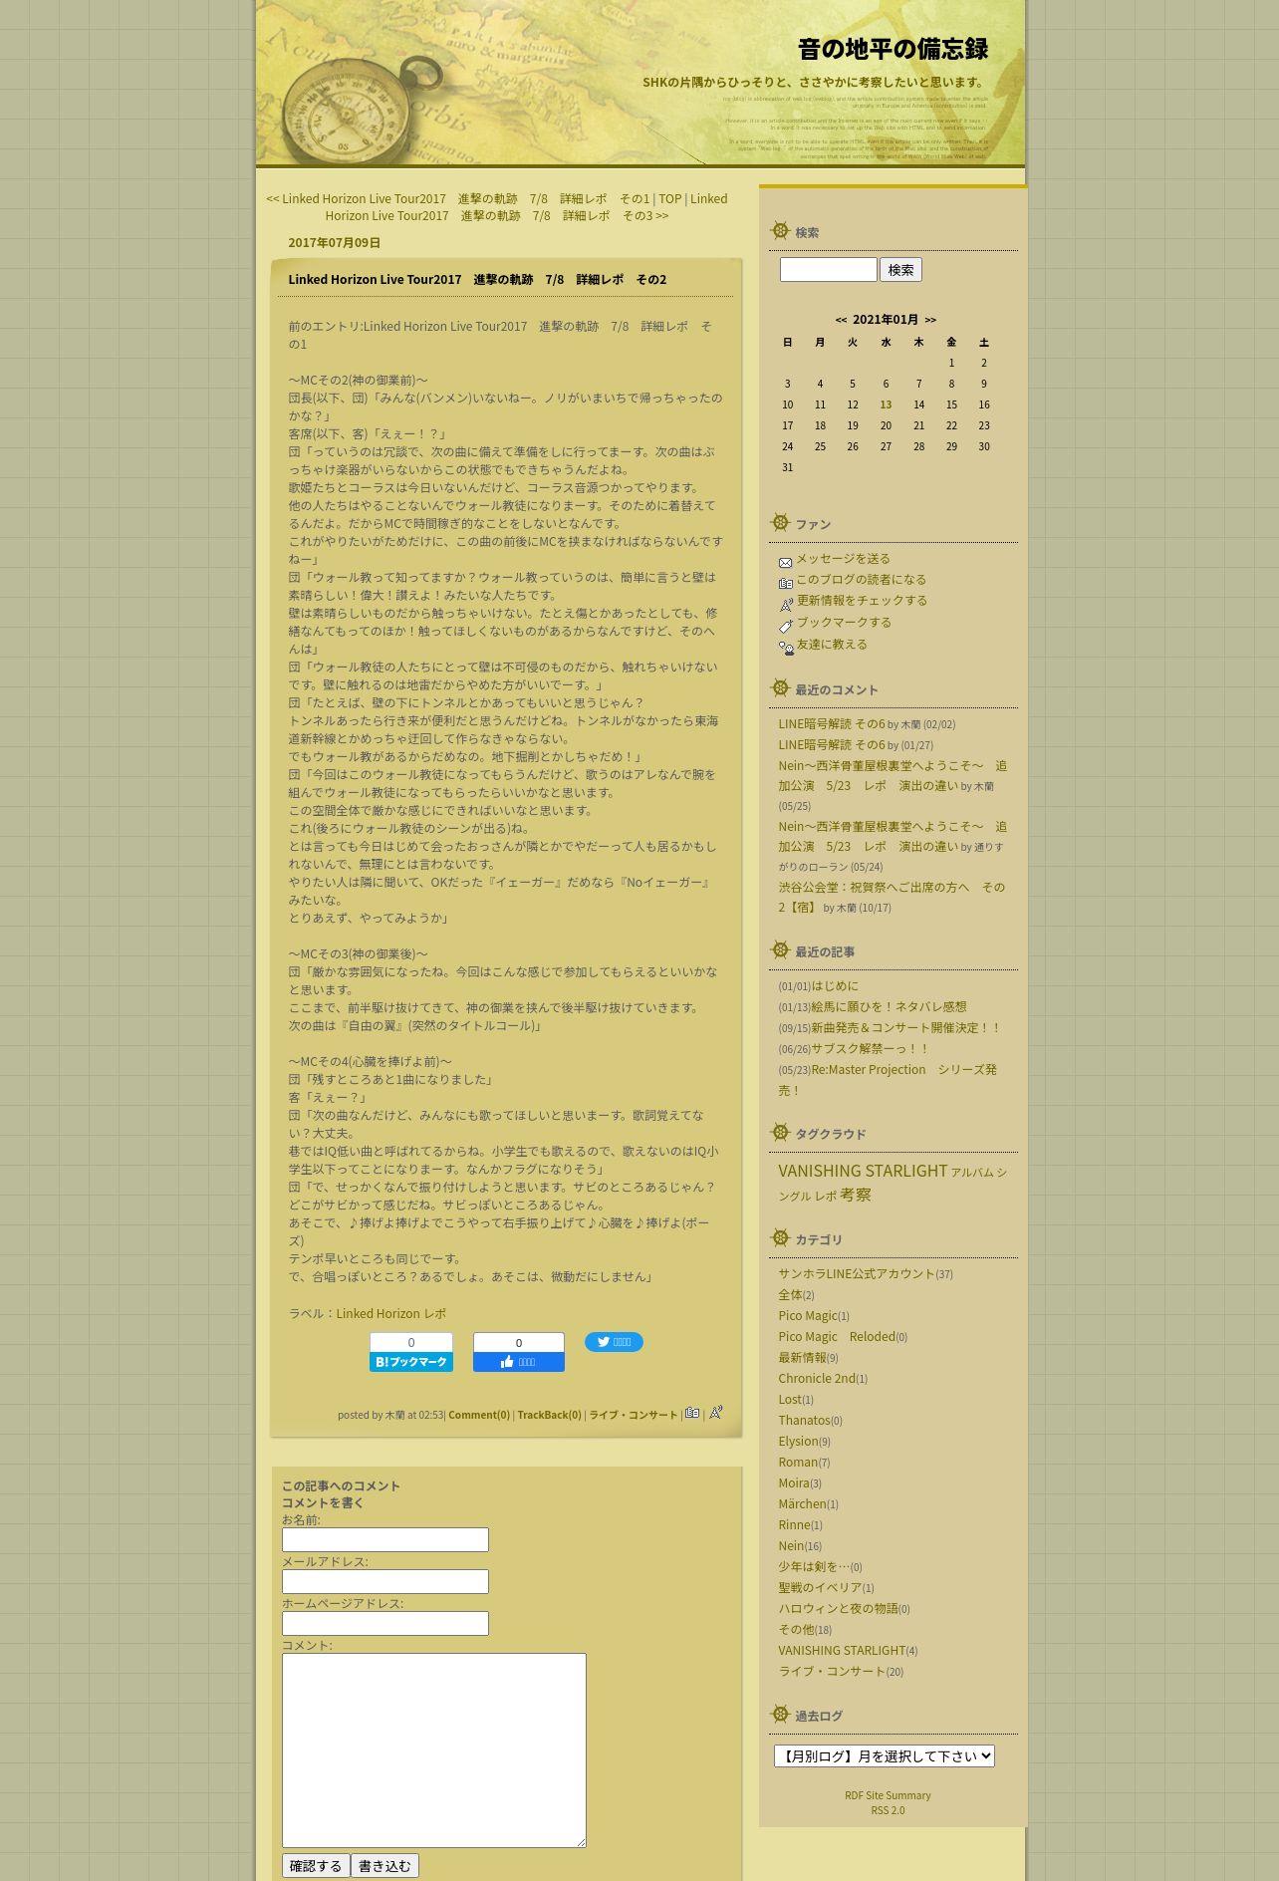Image resolution: width=1279 pixels, height=1881 pixels.
Task: Open the post title 詳細レポ その2
Action: tap(477, 280)
